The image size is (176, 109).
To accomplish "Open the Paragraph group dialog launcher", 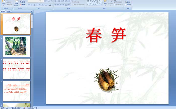I will [x=85, y=8].
